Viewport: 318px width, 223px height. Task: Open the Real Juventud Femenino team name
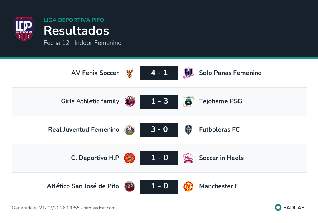[84, 129]
